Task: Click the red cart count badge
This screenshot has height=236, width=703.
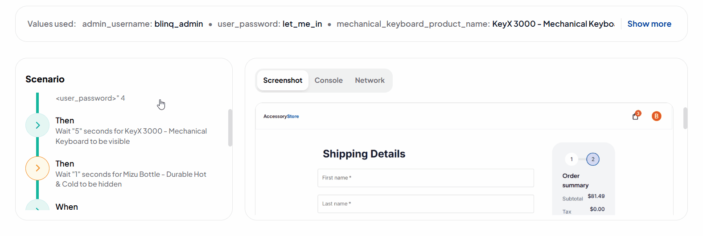Action: coord(638,113)
